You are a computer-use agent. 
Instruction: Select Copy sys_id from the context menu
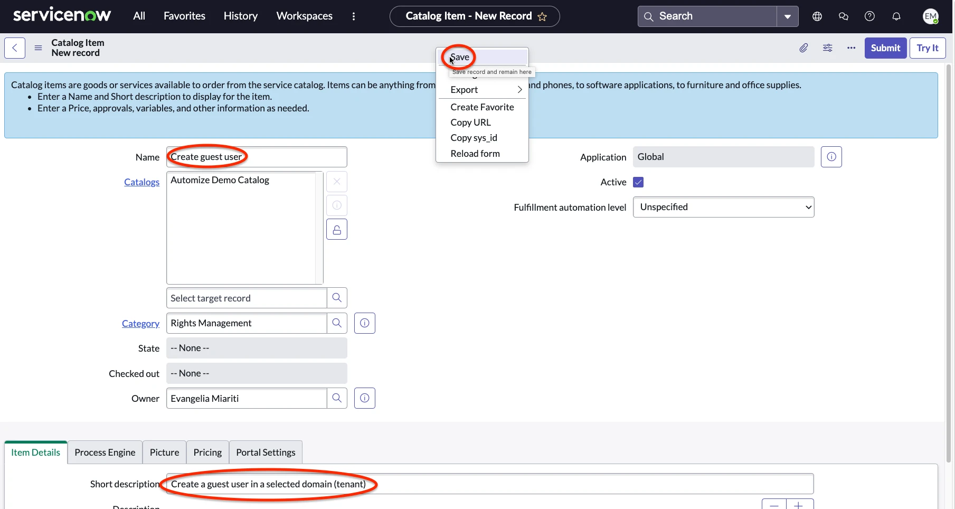pos(474,137)
